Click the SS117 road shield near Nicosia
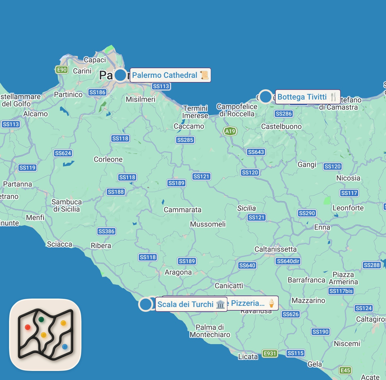Viewport: 386px width, 380px height. [x=349, y=193]
